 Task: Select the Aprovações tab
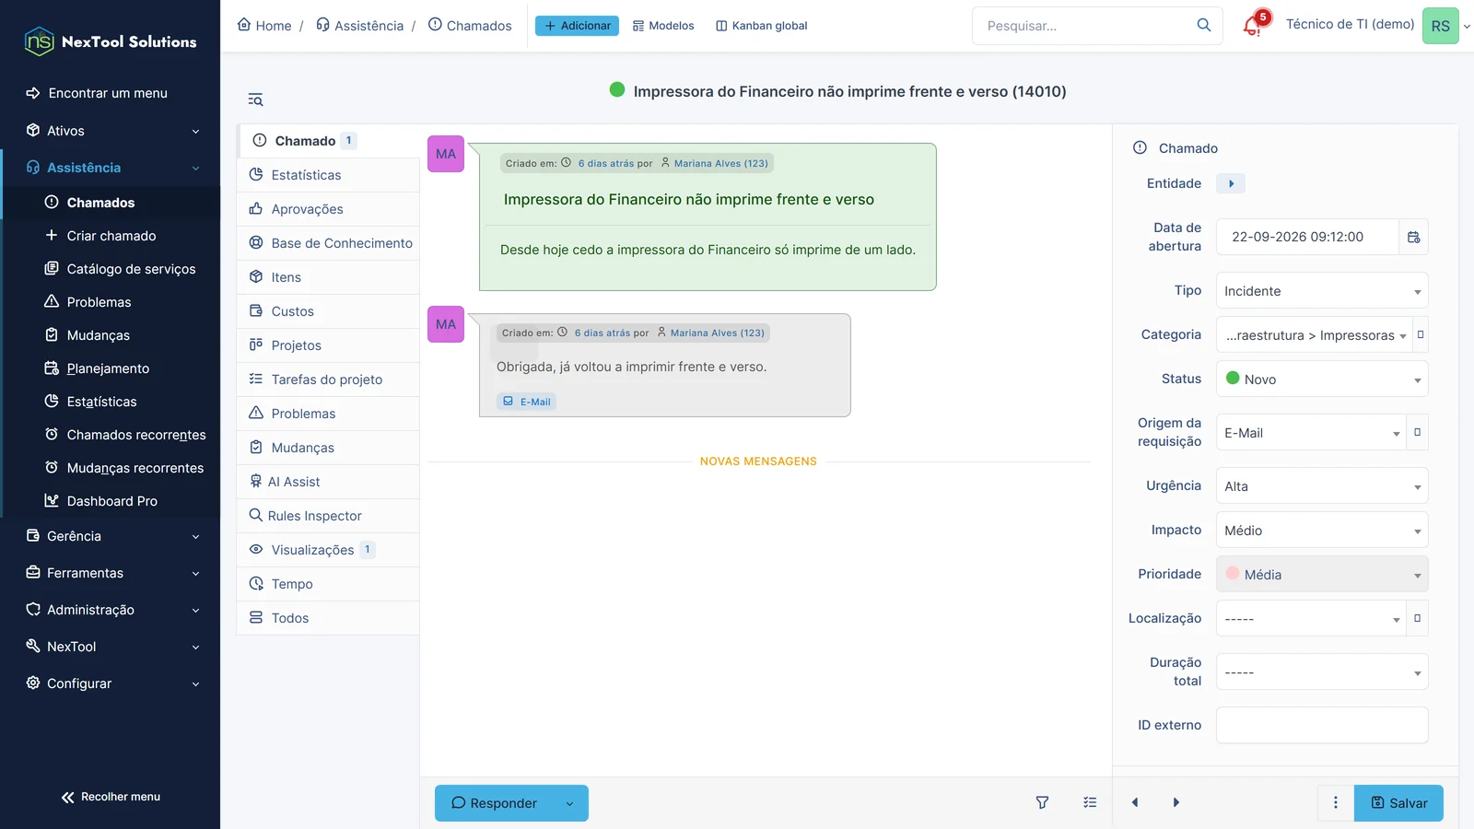tap(329, 209)
